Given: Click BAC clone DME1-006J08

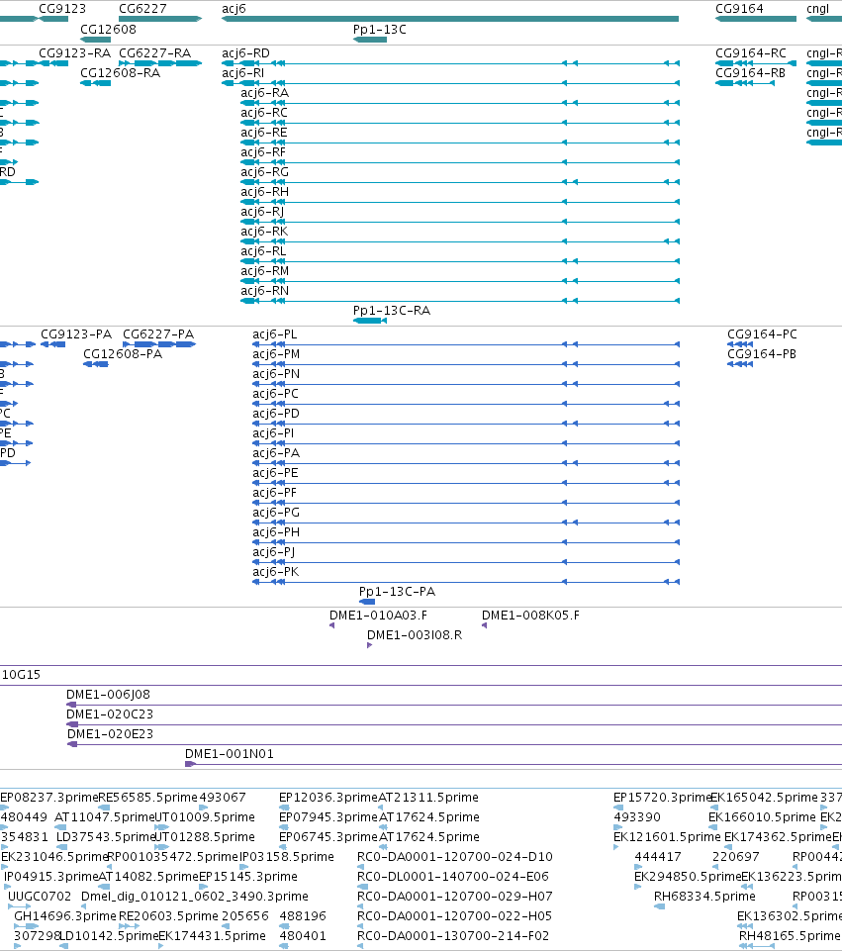Looking at the screenshot, I should click(x=108, y=695).
